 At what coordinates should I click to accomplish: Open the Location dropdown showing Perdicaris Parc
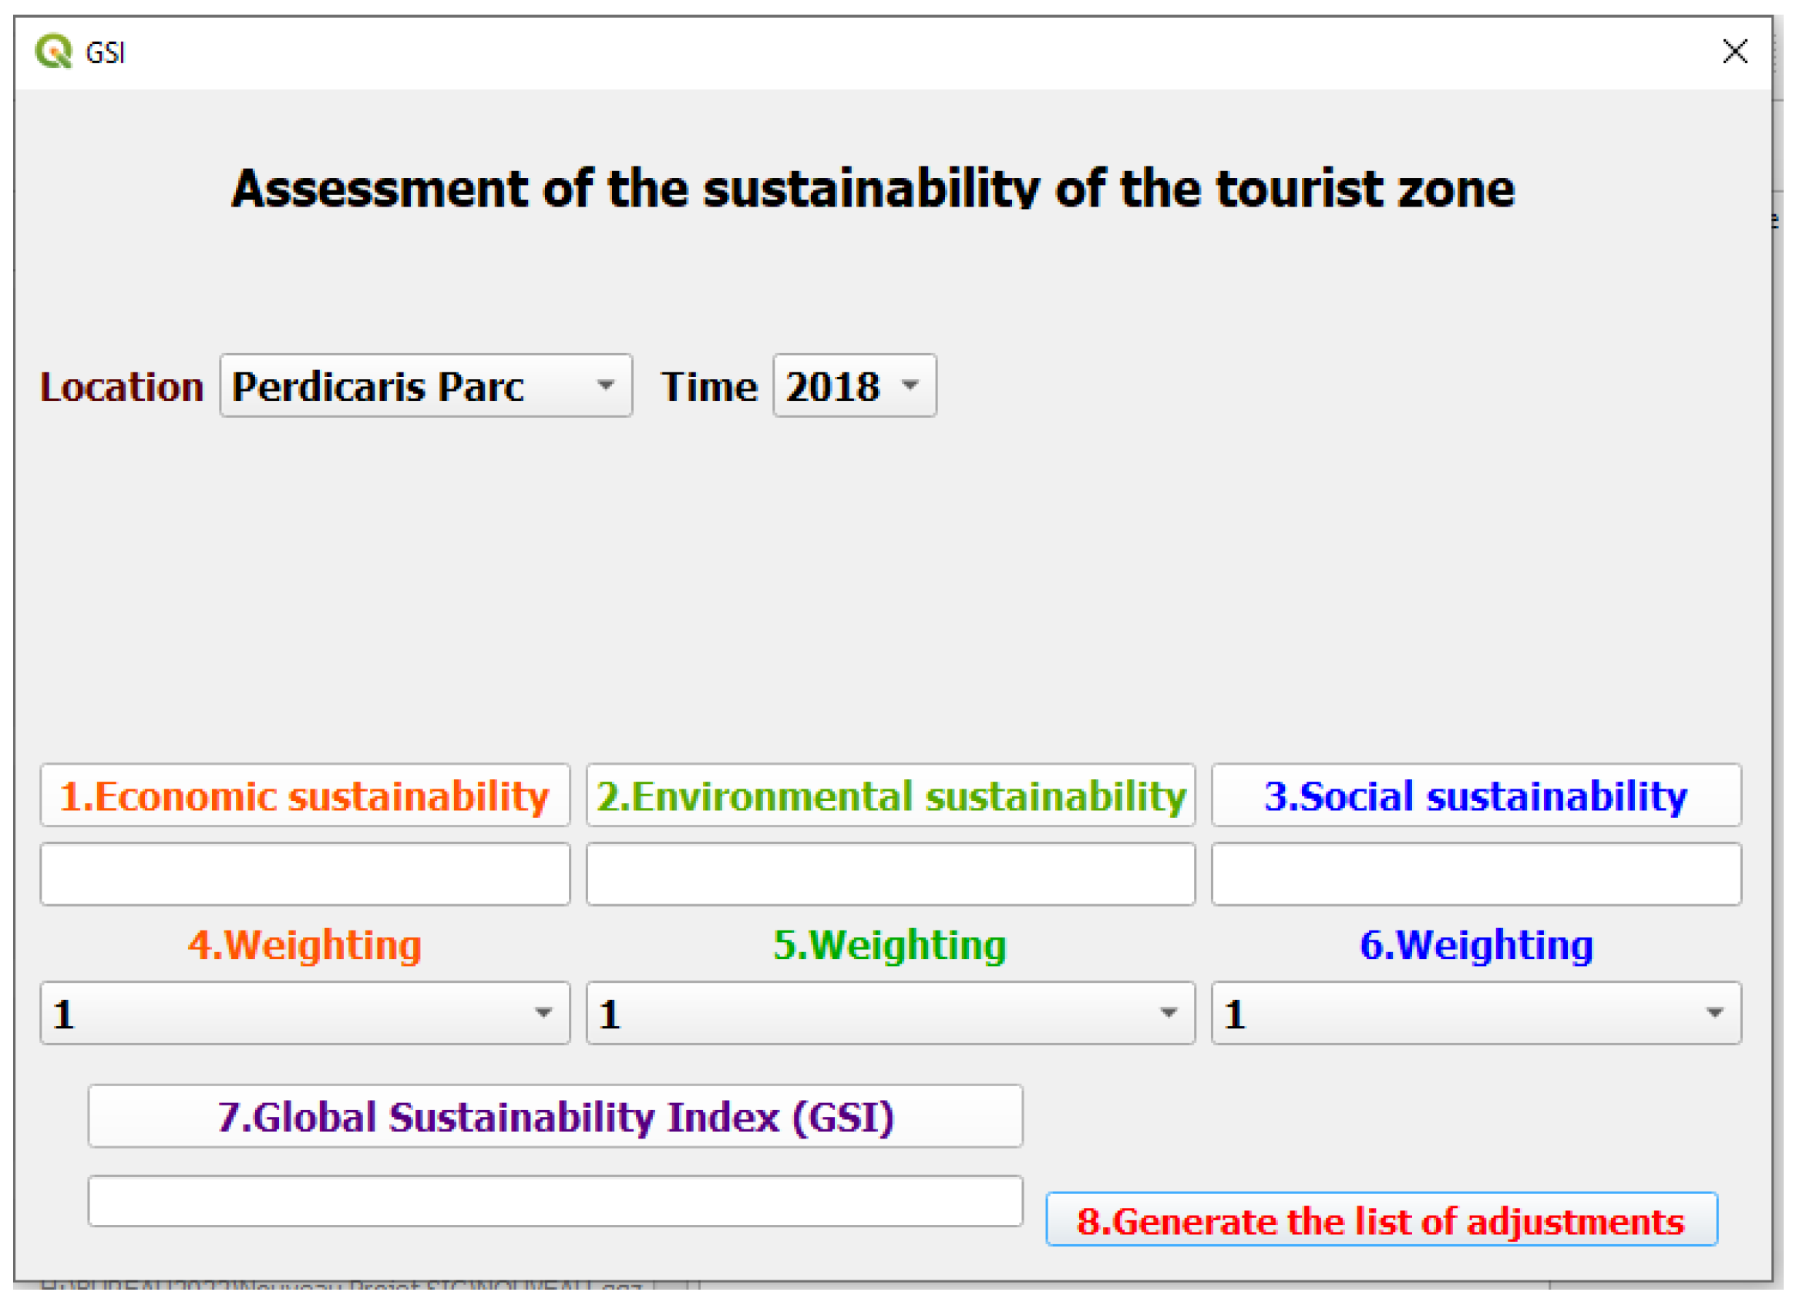[x=425, y=385]
